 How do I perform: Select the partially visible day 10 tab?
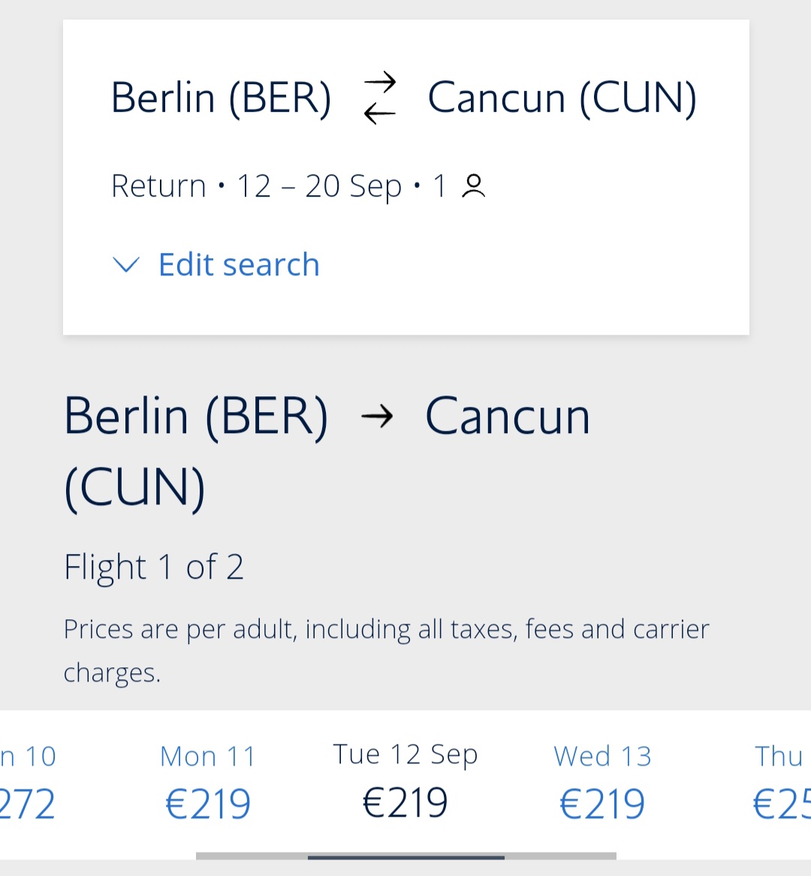(x=28, y=782)
